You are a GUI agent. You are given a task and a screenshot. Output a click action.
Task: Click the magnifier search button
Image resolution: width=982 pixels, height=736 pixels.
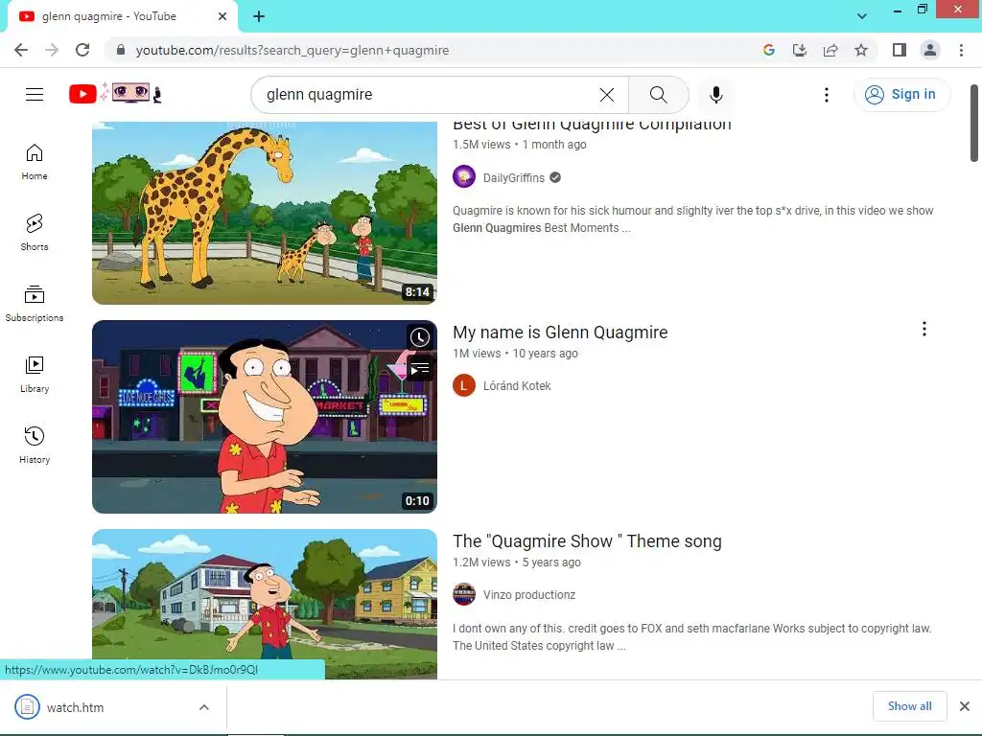(x=658, y=95)
